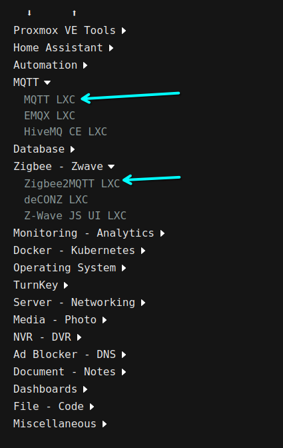Expand Ad Blocker - DNS section
The height and width of the screenshot is (448, 283).
coord(70,354)
